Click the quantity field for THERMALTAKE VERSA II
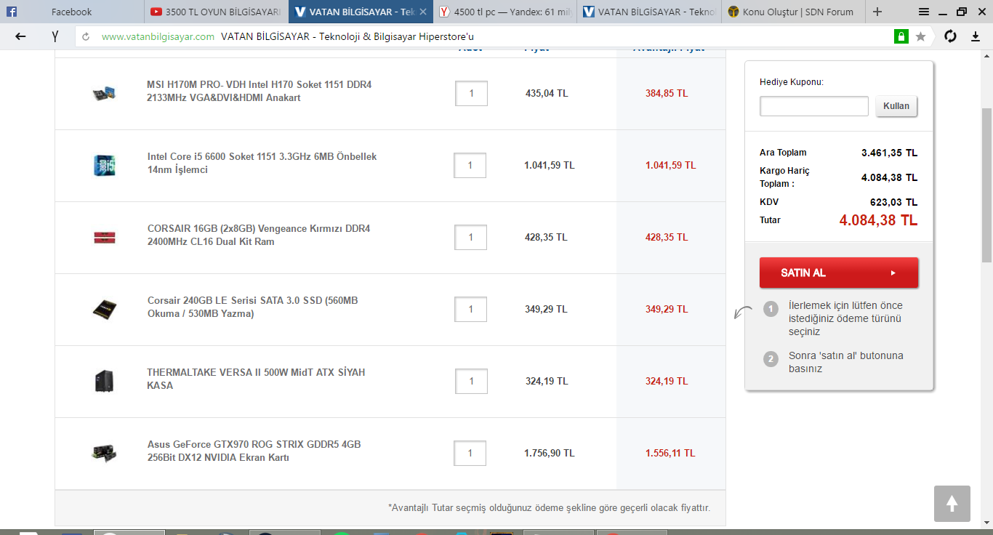 click(472, 381)
